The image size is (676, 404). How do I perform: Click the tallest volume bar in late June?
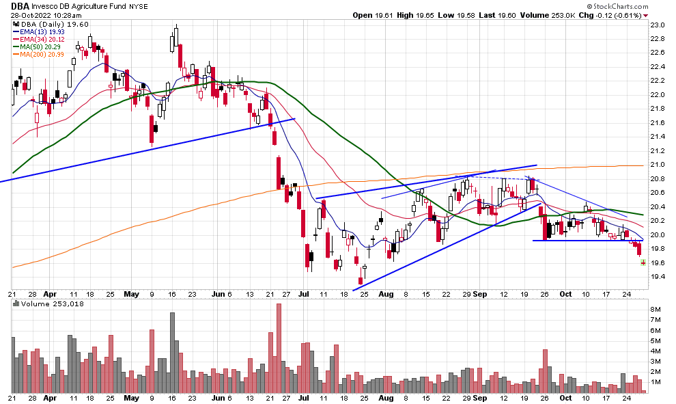coord(279,348)
